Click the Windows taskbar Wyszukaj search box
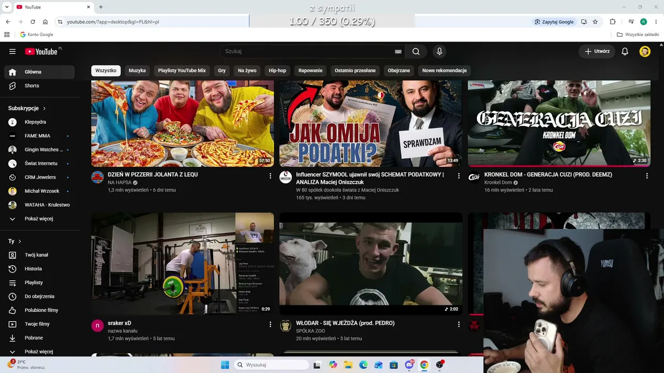Screen dimensions: 664x373 [271, 365]
